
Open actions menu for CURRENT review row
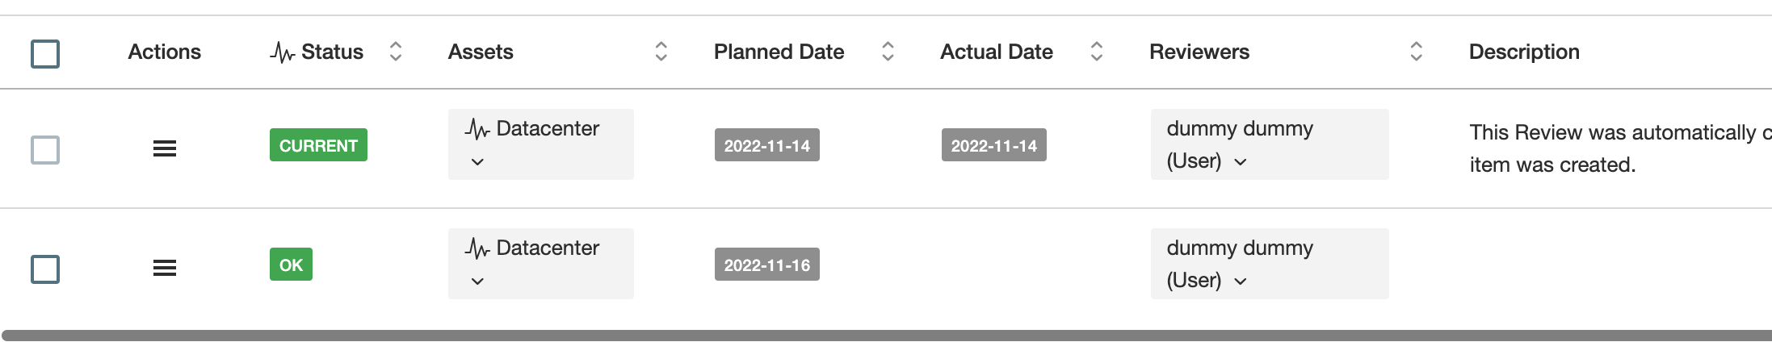165,148
